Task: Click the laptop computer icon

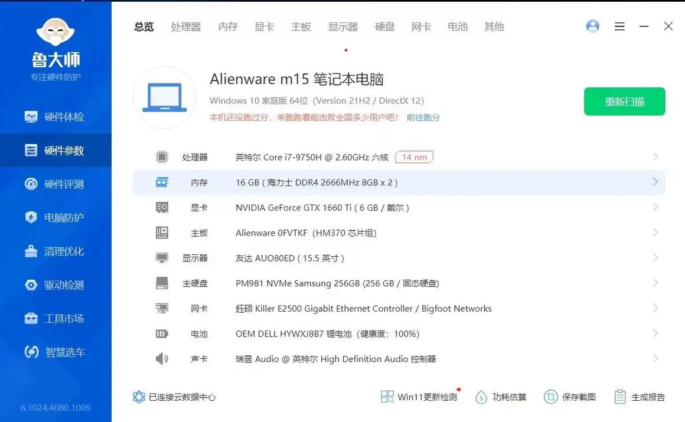Action: [x=164, y=97]
